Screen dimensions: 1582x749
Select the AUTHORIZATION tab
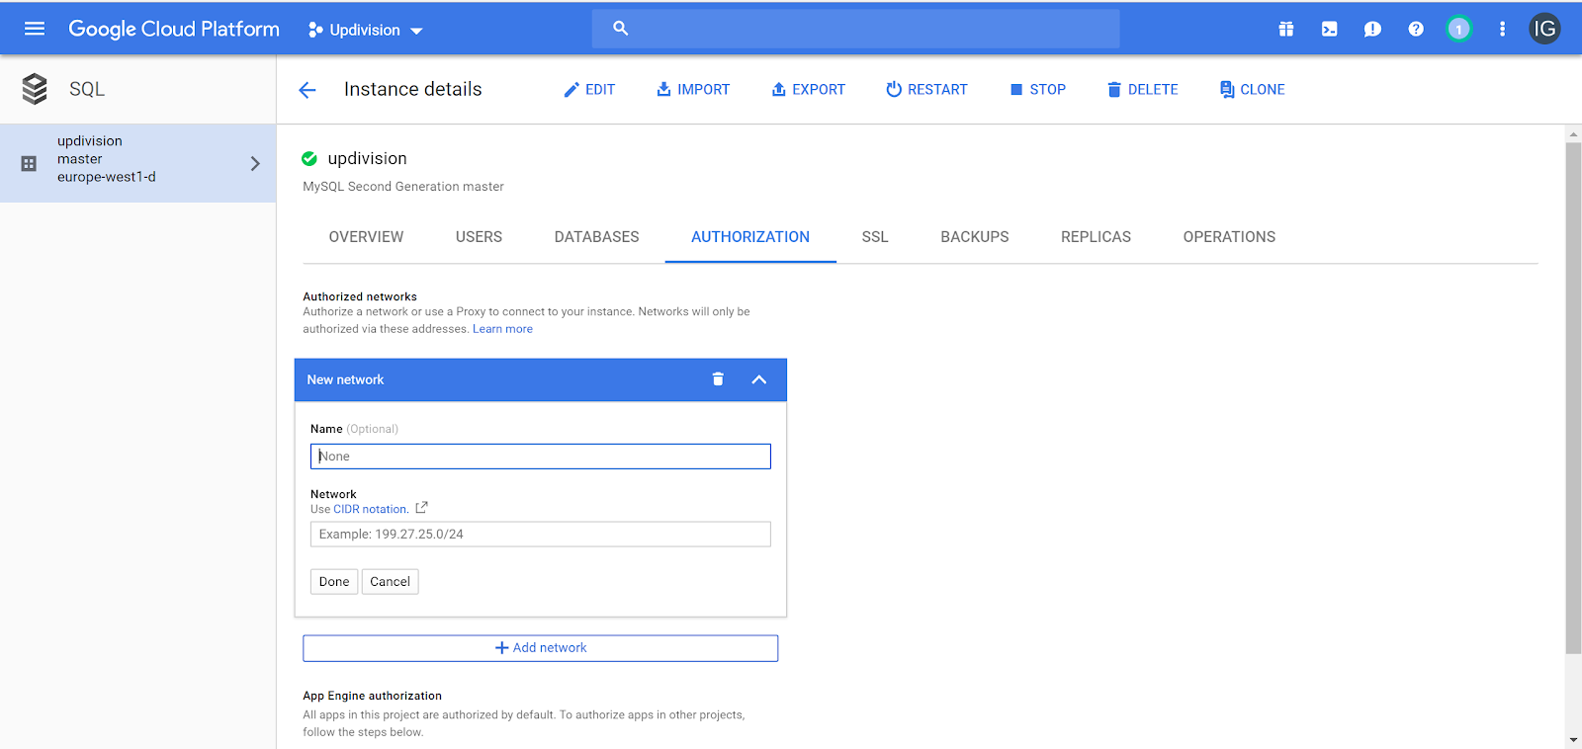click(x=750, y=237)
